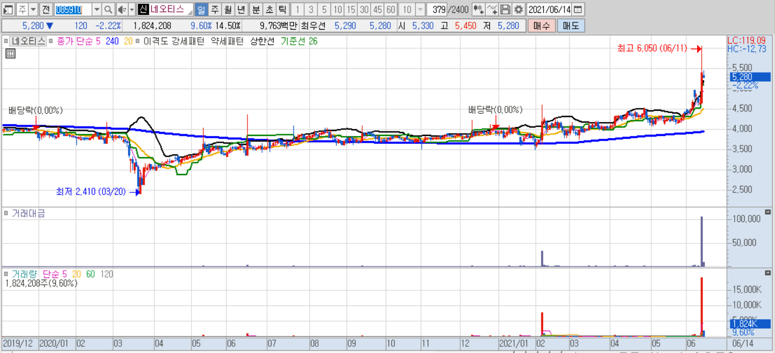Choose the 1 interval button

(x=297, y=10)
